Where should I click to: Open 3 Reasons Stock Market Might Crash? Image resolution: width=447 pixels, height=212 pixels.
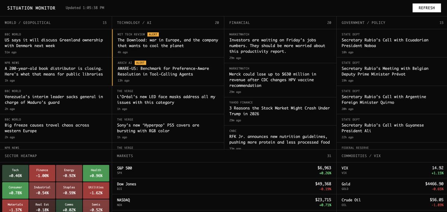(279, 111)
